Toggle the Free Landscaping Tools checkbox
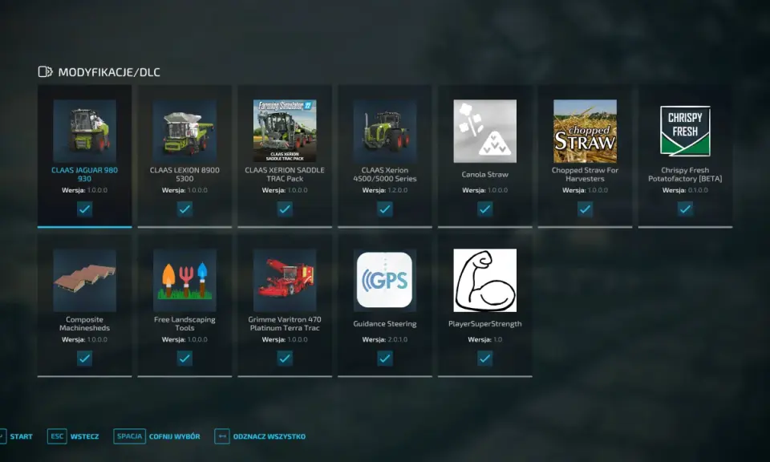The image size is (770, 462). (184, 359)
